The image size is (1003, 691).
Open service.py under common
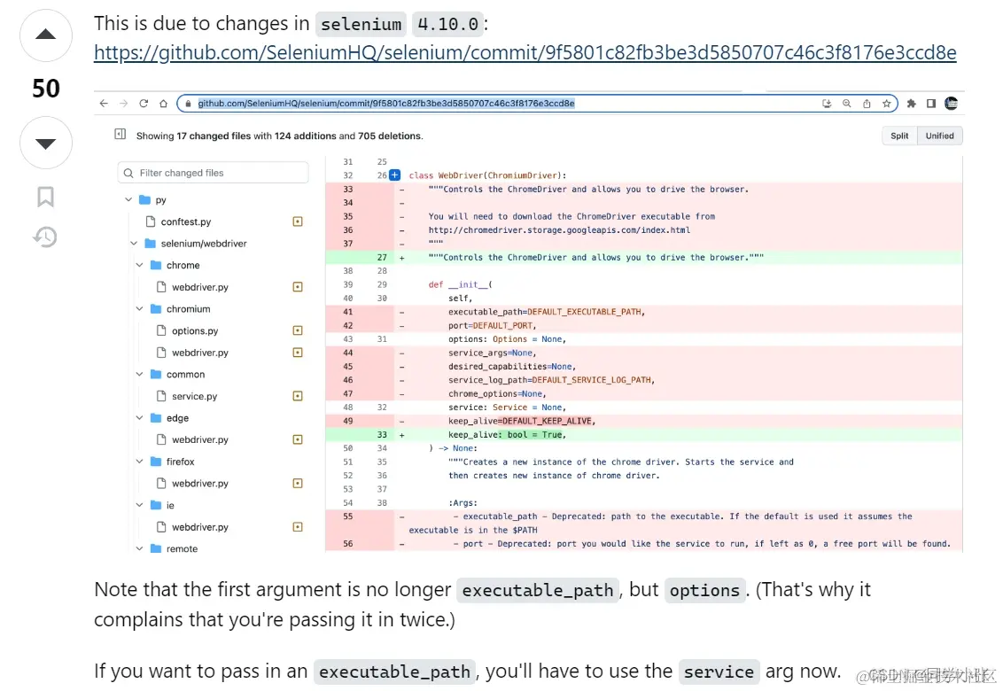click(194, 396)
